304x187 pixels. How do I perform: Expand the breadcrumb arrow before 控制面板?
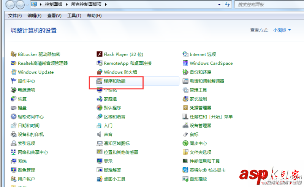click(x=41, y=5)
